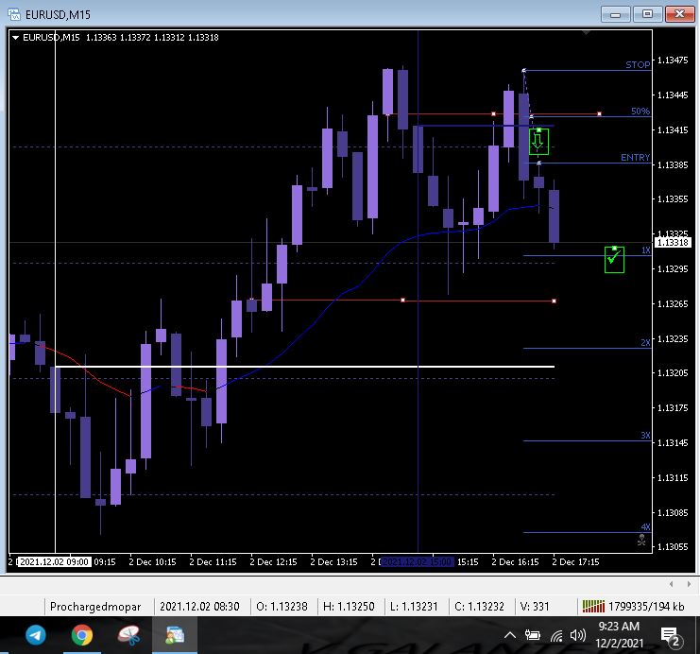Click the 2X target label
Image resolution: width=700 pixels, height=654 pixels.
tap(645, 343)
